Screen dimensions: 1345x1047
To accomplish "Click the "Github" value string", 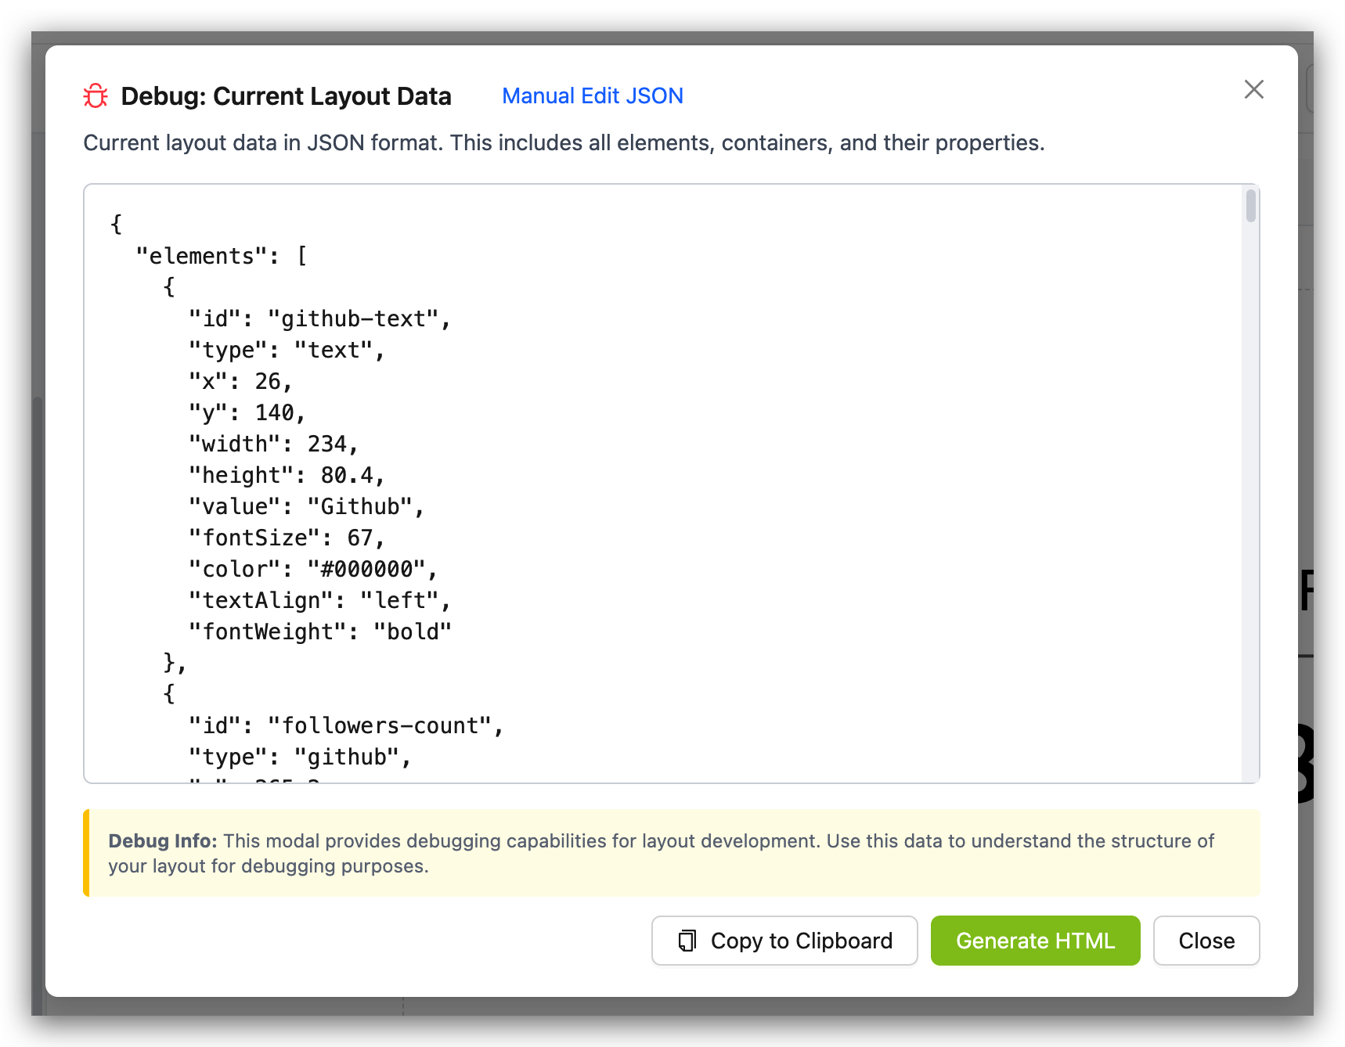I will (359, 507).
